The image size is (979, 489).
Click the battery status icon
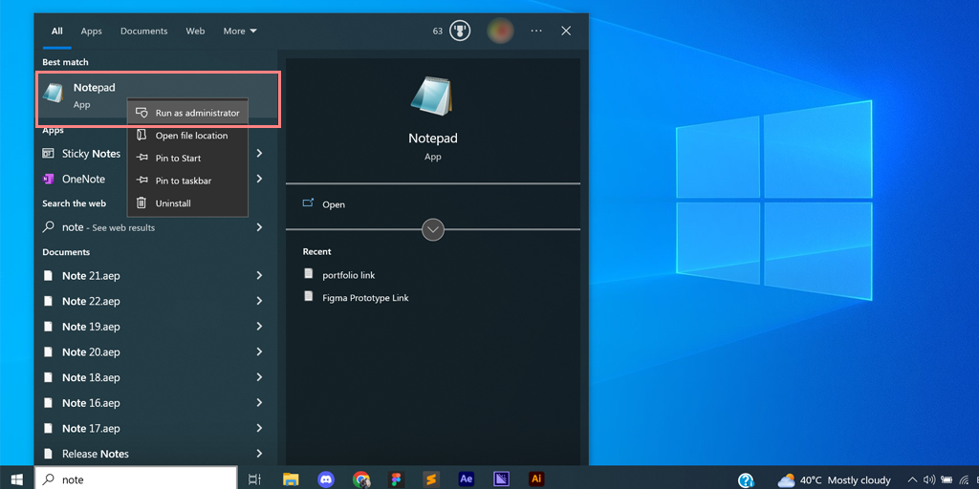point(946,479)
